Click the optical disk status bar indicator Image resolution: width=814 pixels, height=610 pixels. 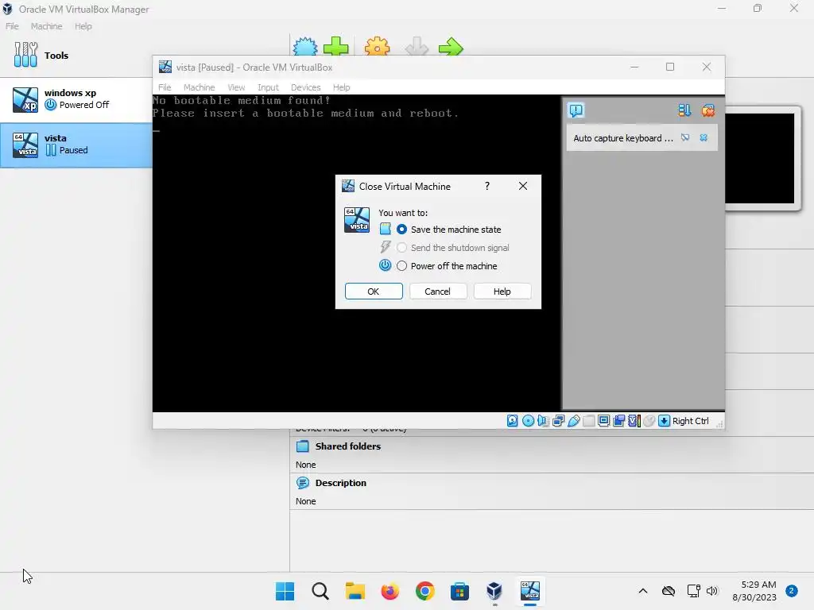pos(528,421)
